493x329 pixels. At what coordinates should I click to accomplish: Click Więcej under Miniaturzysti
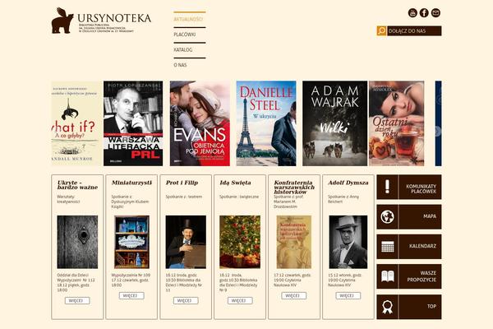point(131,295)
